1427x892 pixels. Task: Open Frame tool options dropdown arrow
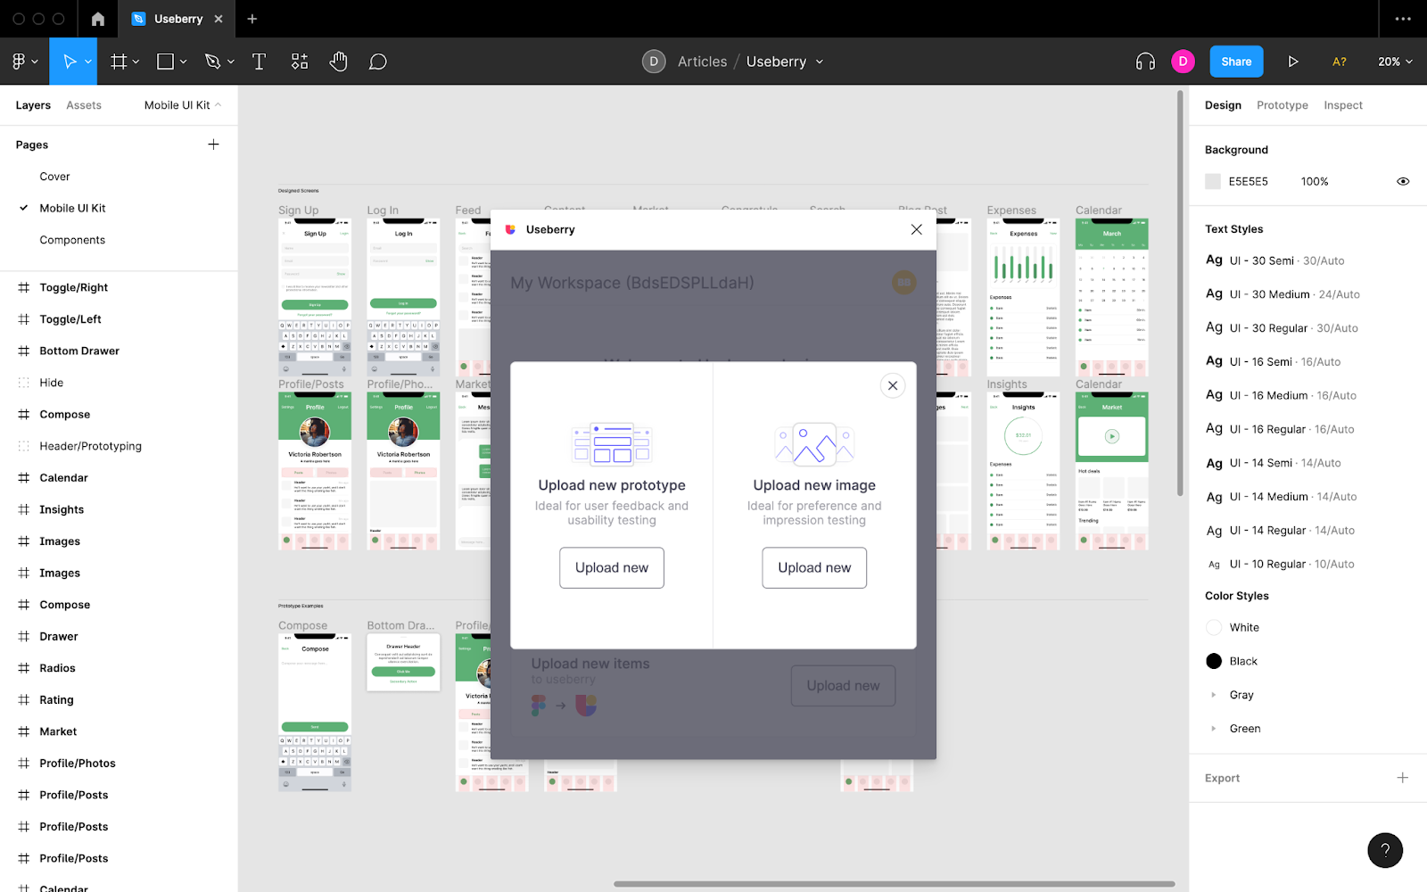click(x=136, y=62)
